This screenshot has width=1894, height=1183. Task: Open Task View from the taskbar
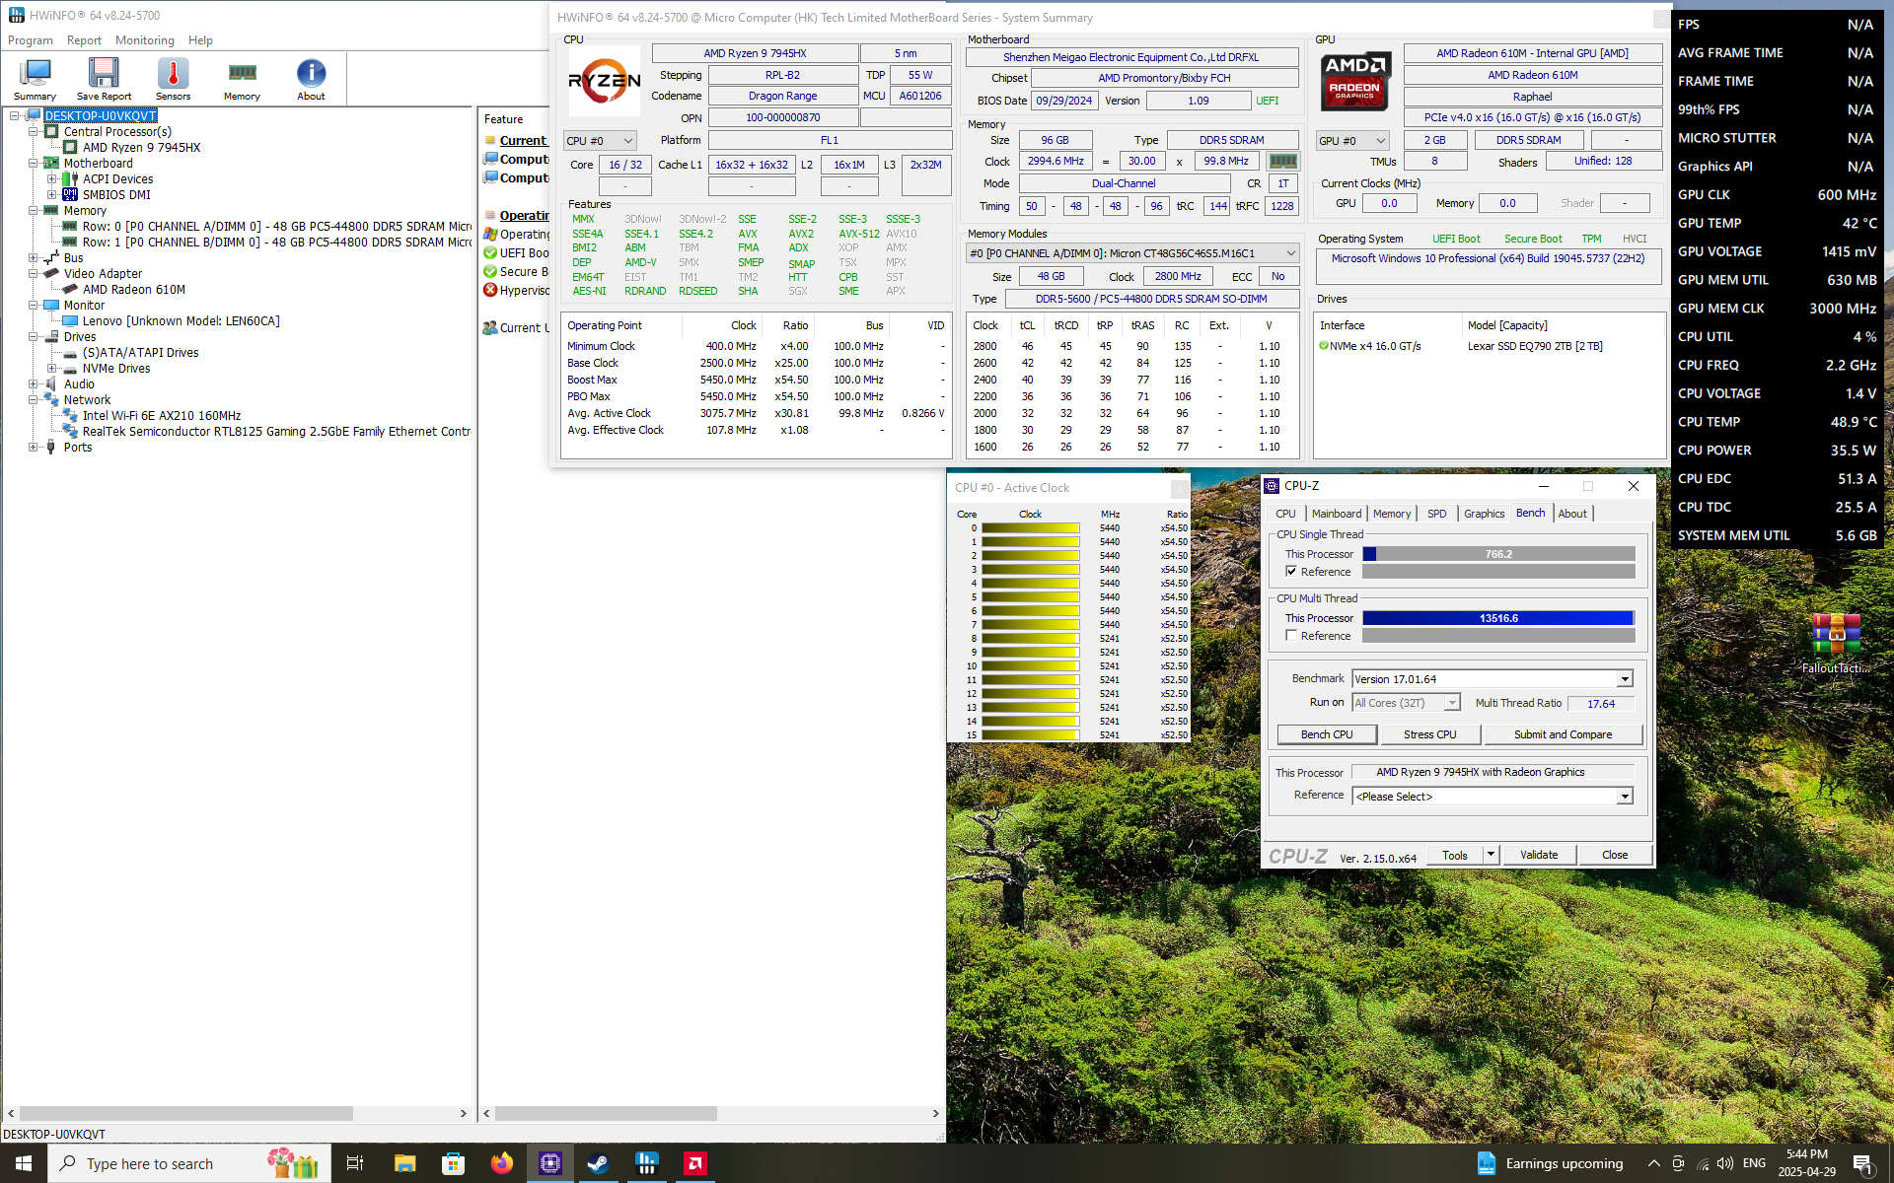point(355,1163)
